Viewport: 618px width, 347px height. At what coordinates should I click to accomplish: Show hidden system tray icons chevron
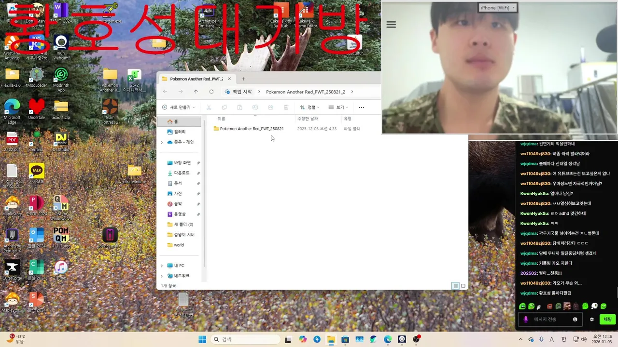point(520,339)
